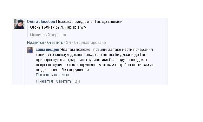Click the саша щедрін name link
Screen dimensions: 203x122
(x=47, y=50)
